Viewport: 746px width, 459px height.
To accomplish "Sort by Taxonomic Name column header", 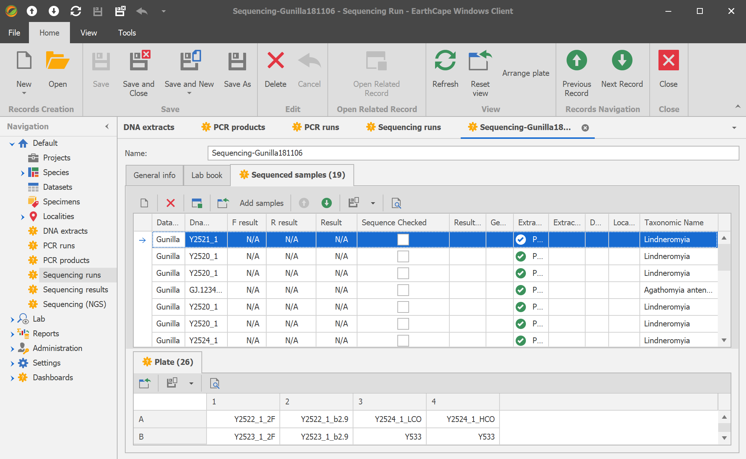I will coord(679,222).
